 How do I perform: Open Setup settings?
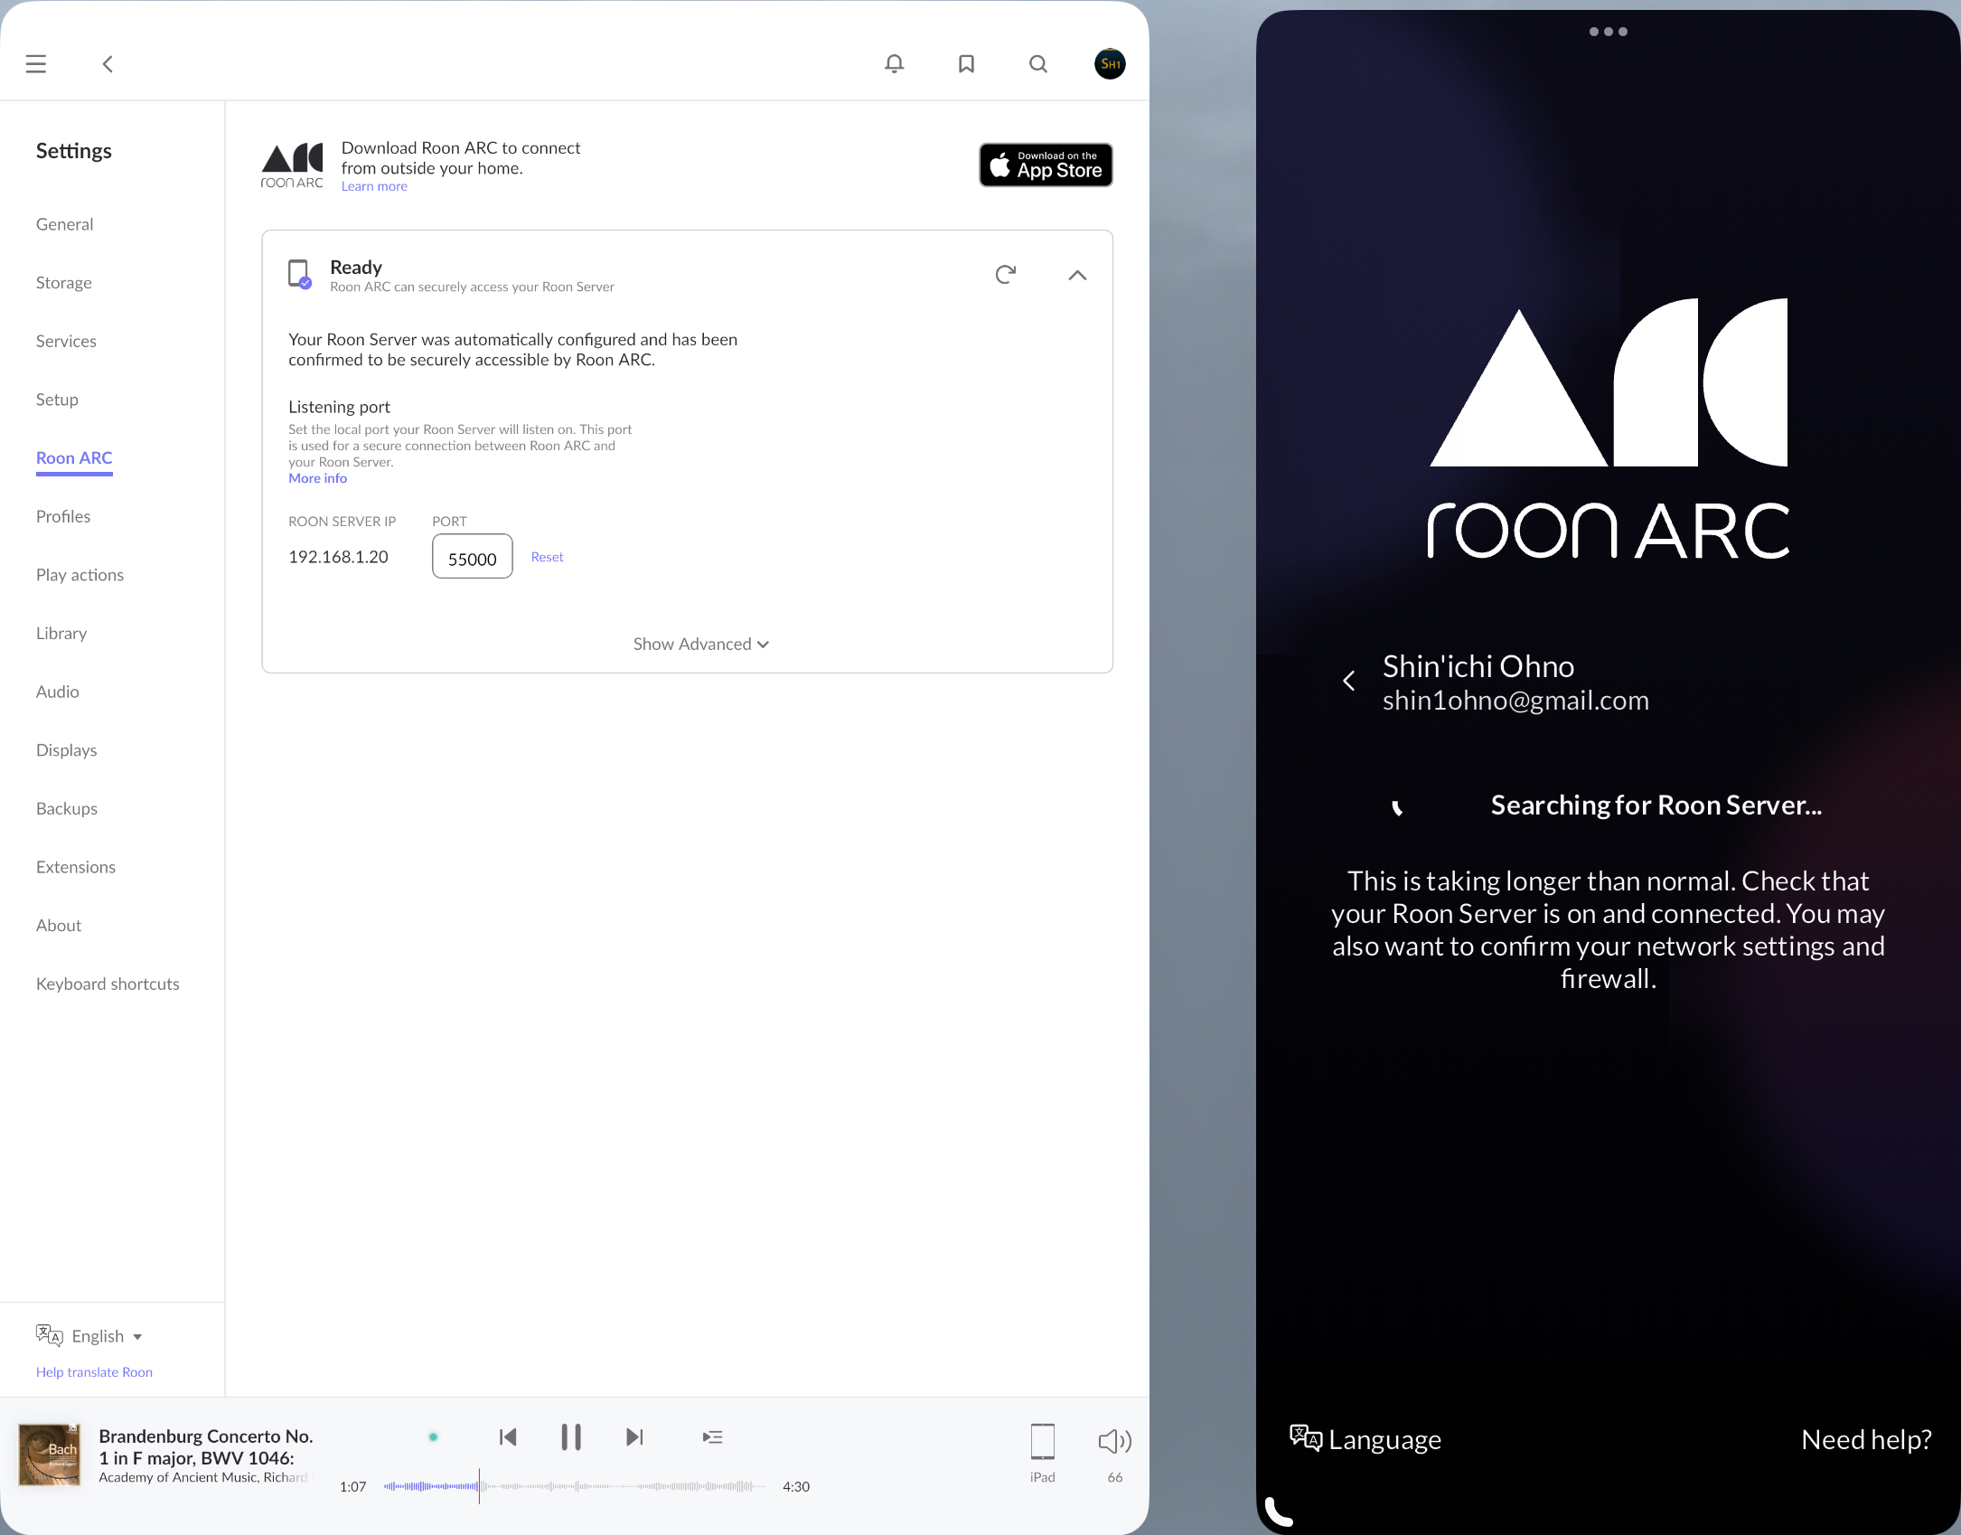coord(57,400)
